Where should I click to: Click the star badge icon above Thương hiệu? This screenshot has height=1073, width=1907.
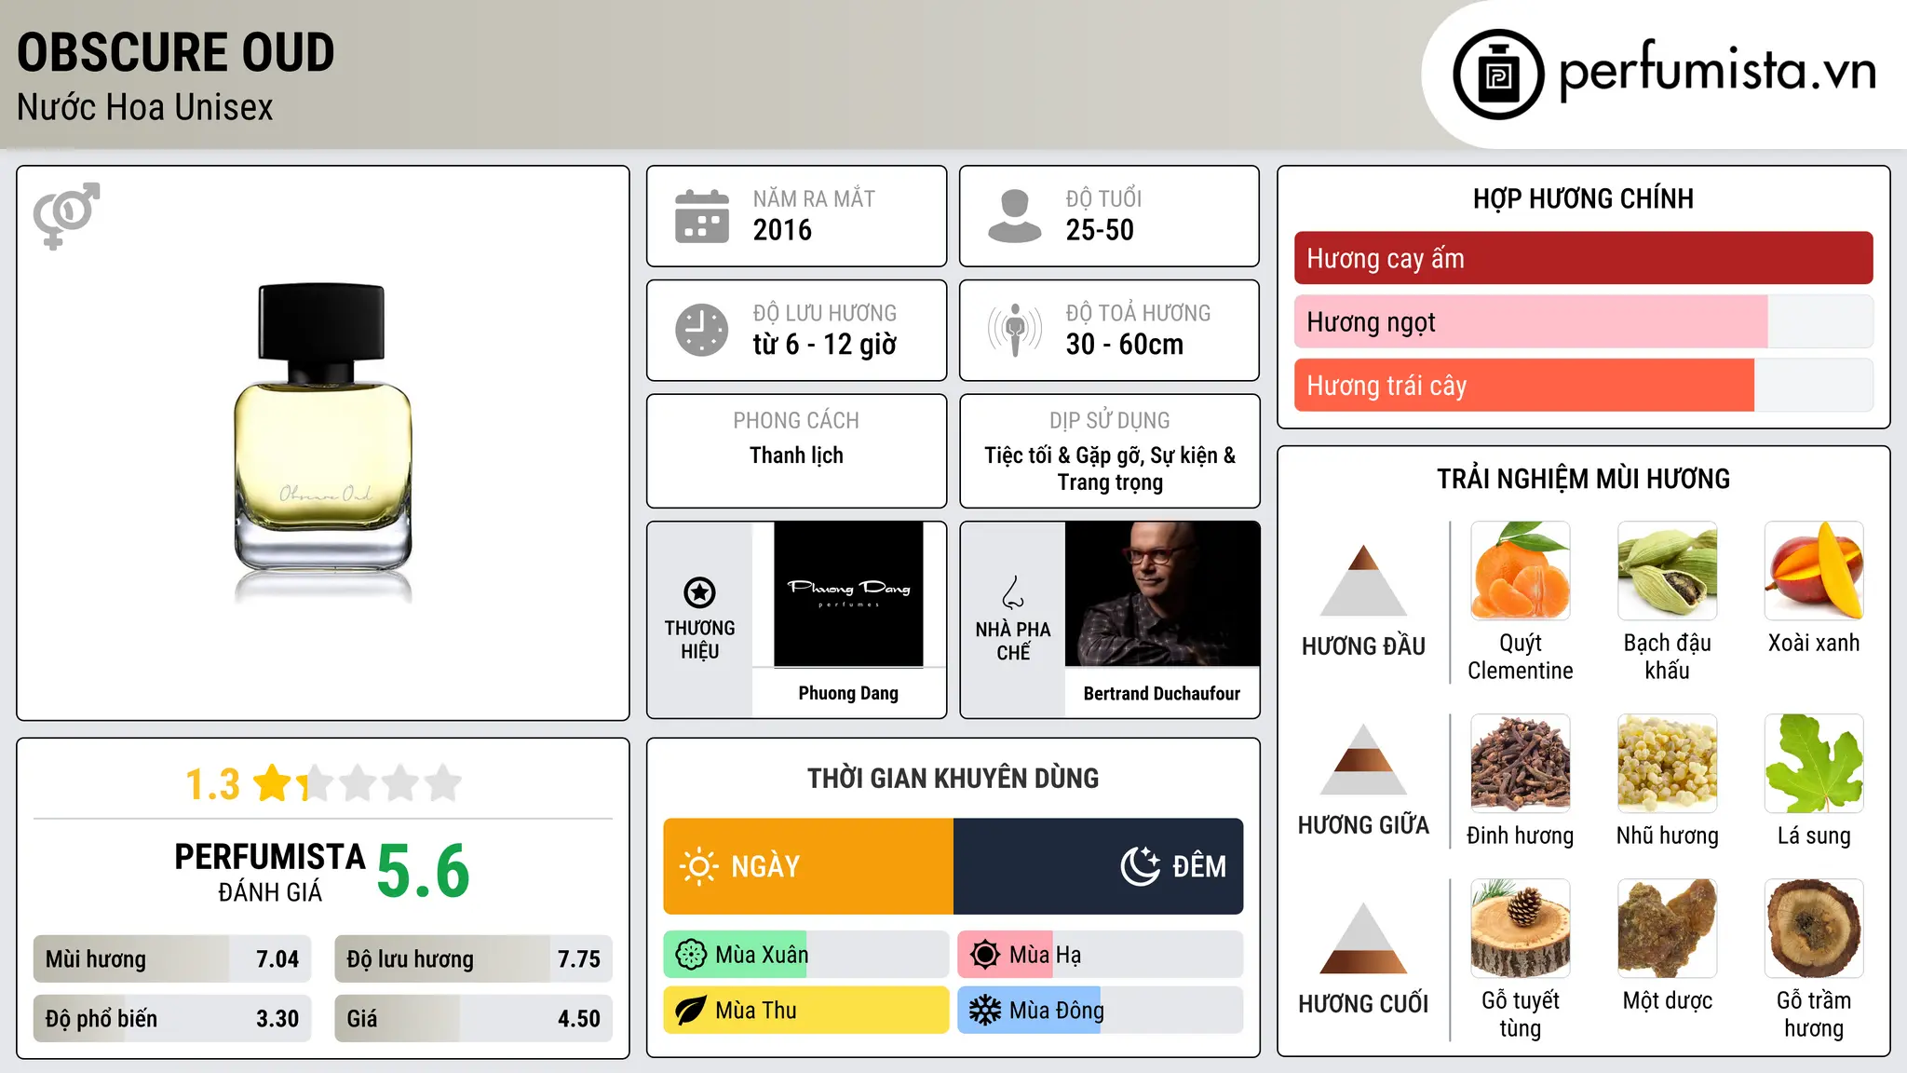(x=700, y=592)
